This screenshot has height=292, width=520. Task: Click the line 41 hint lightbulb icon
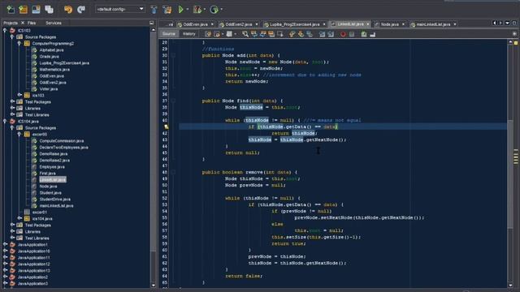167,127
